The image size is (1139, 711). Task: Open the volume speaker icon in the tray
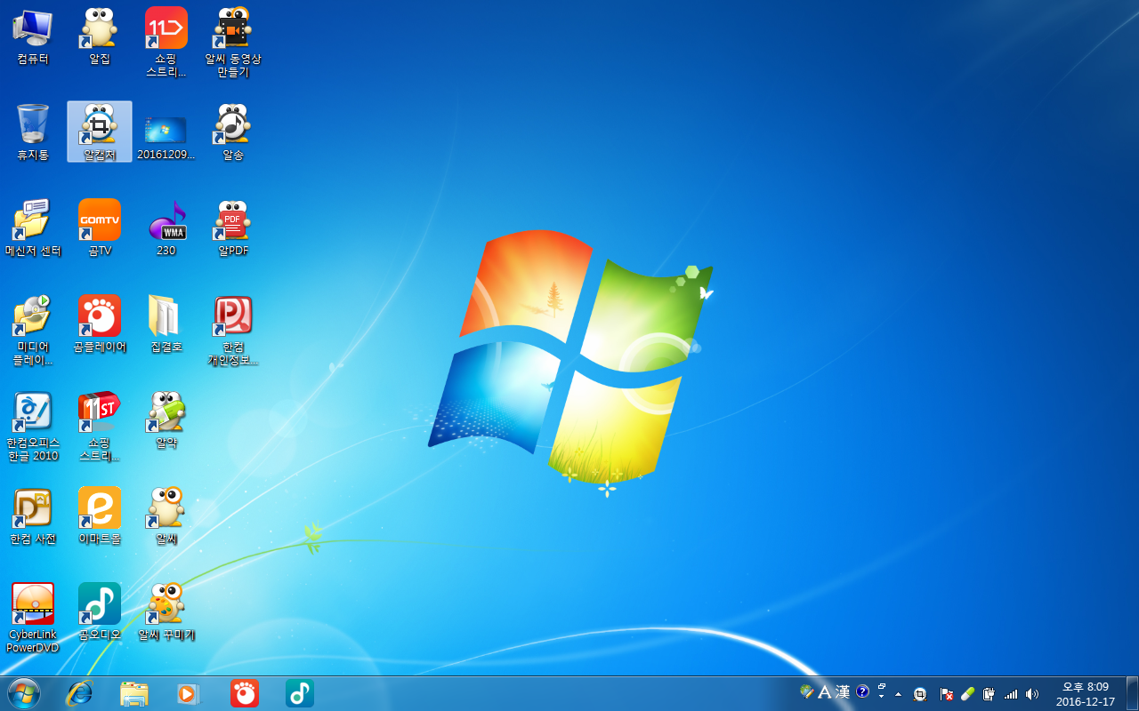1032,693
